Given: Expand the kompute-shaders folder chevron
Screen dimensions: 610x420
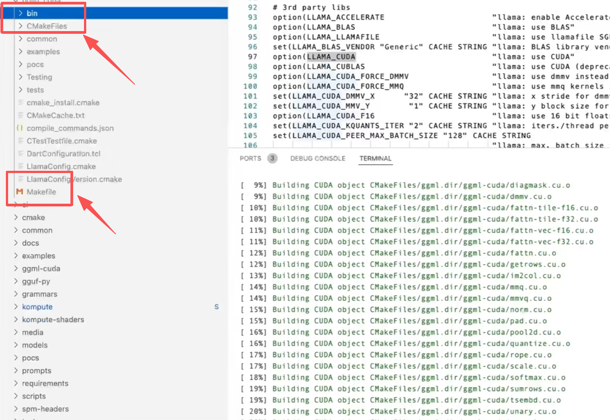Looking at the screenshot, I should pyautogui.click(x=16, y=320).
